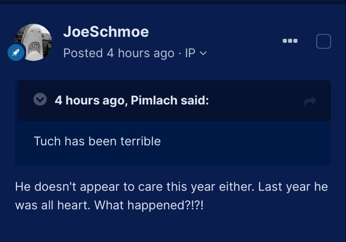
Task: Open the JoeSchmoe username profile link
Action: [106, 32]
